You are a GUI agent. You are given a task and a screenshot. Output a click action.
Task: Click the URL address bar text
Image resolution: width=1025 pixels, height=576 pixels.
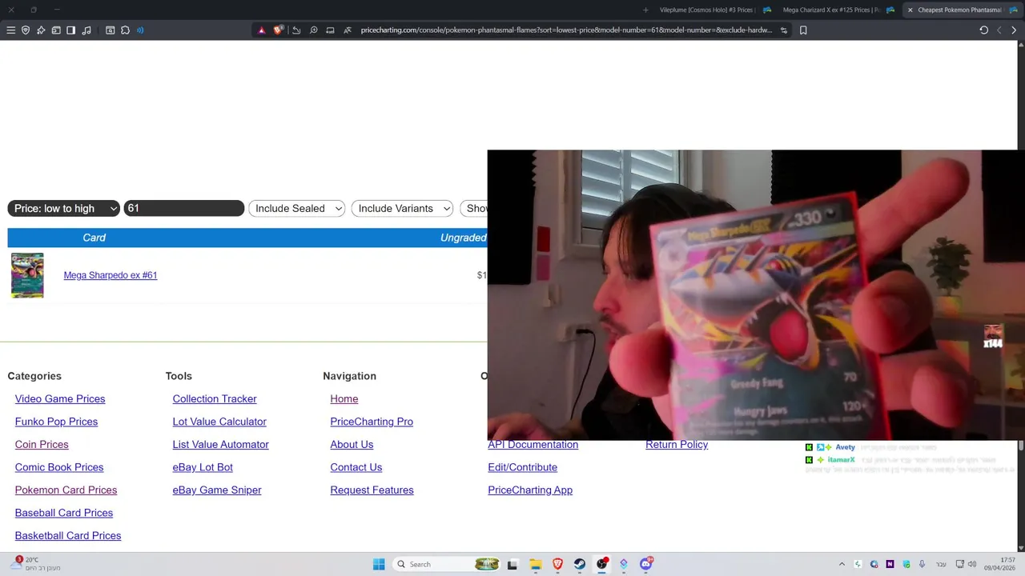(566, 30)
